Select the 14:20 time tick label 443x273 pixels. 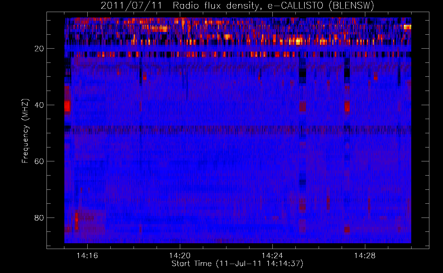point(180,256)
